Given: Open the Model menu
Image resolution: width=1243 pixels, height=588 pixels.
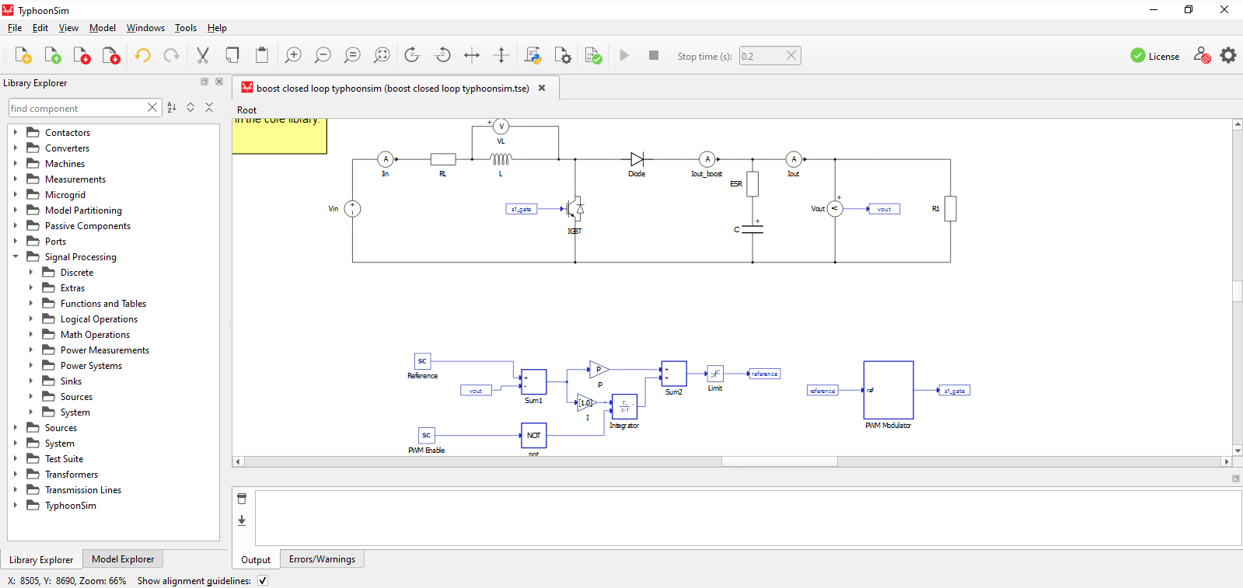Looking at the screenshot, I should click(x=102, y=28).
